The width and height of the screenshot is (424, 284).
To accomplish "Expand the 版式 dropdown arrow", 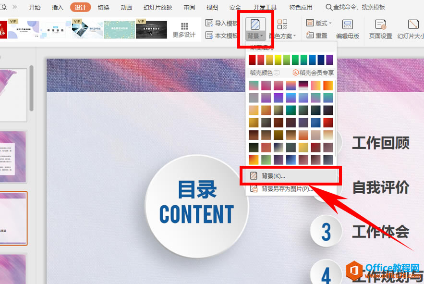I will (x=330, y=23).
